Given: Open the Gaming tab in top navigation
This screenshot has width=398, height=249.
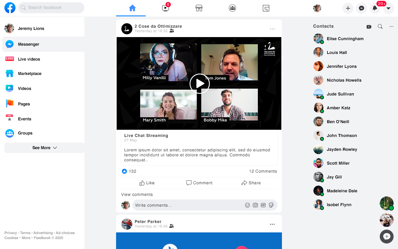Looking at the screenshot, I should click(x=266, y=8).
